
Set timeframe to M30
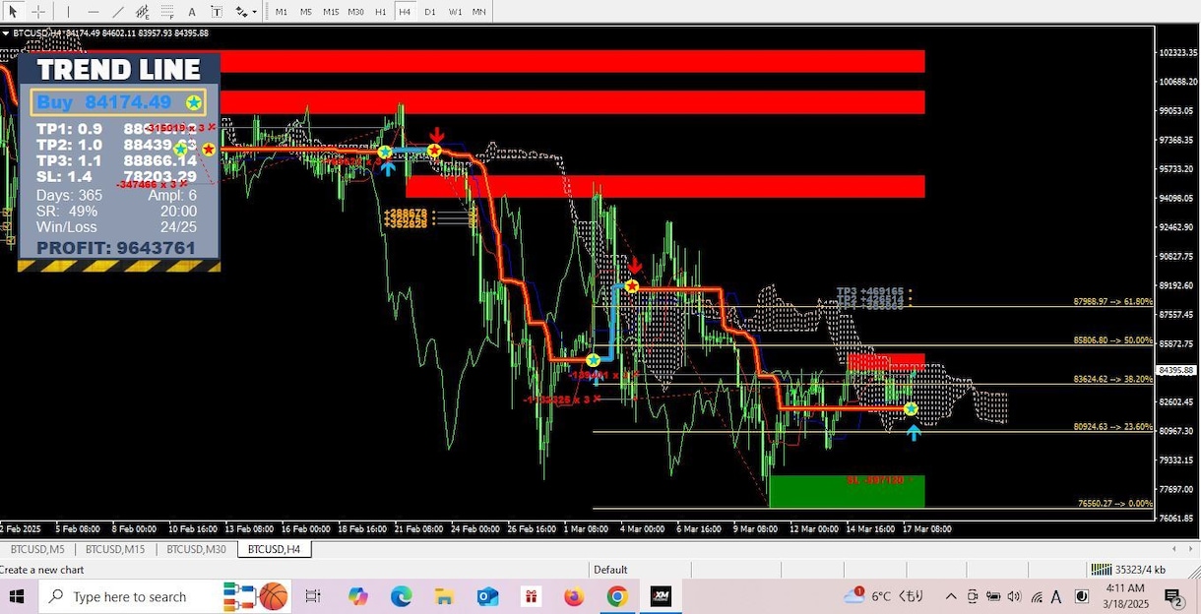click(x=356, y=12)
